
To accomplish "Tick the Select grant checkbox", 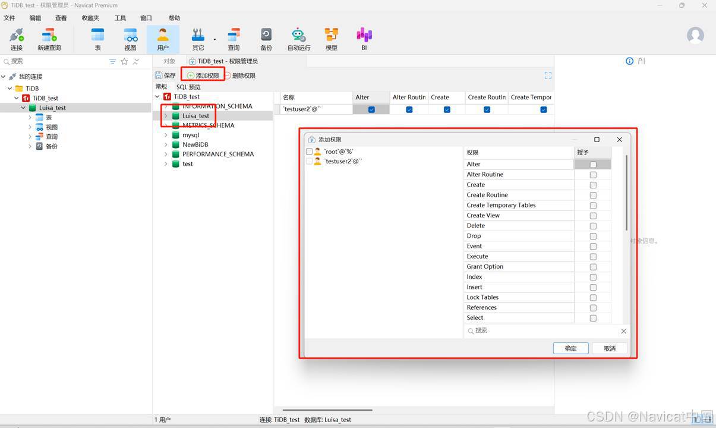I will point(593,318).
